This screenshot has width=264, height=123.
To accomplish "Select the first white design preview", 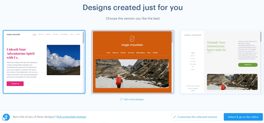I will (x=44, y=62).
